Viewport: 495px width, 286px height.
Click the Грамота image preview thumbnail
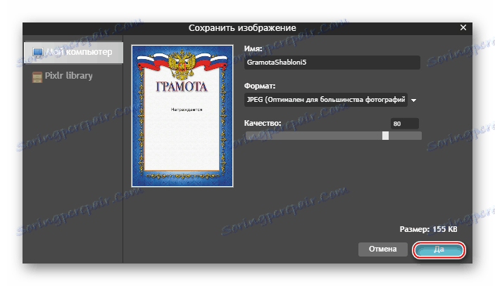point(182,116)
